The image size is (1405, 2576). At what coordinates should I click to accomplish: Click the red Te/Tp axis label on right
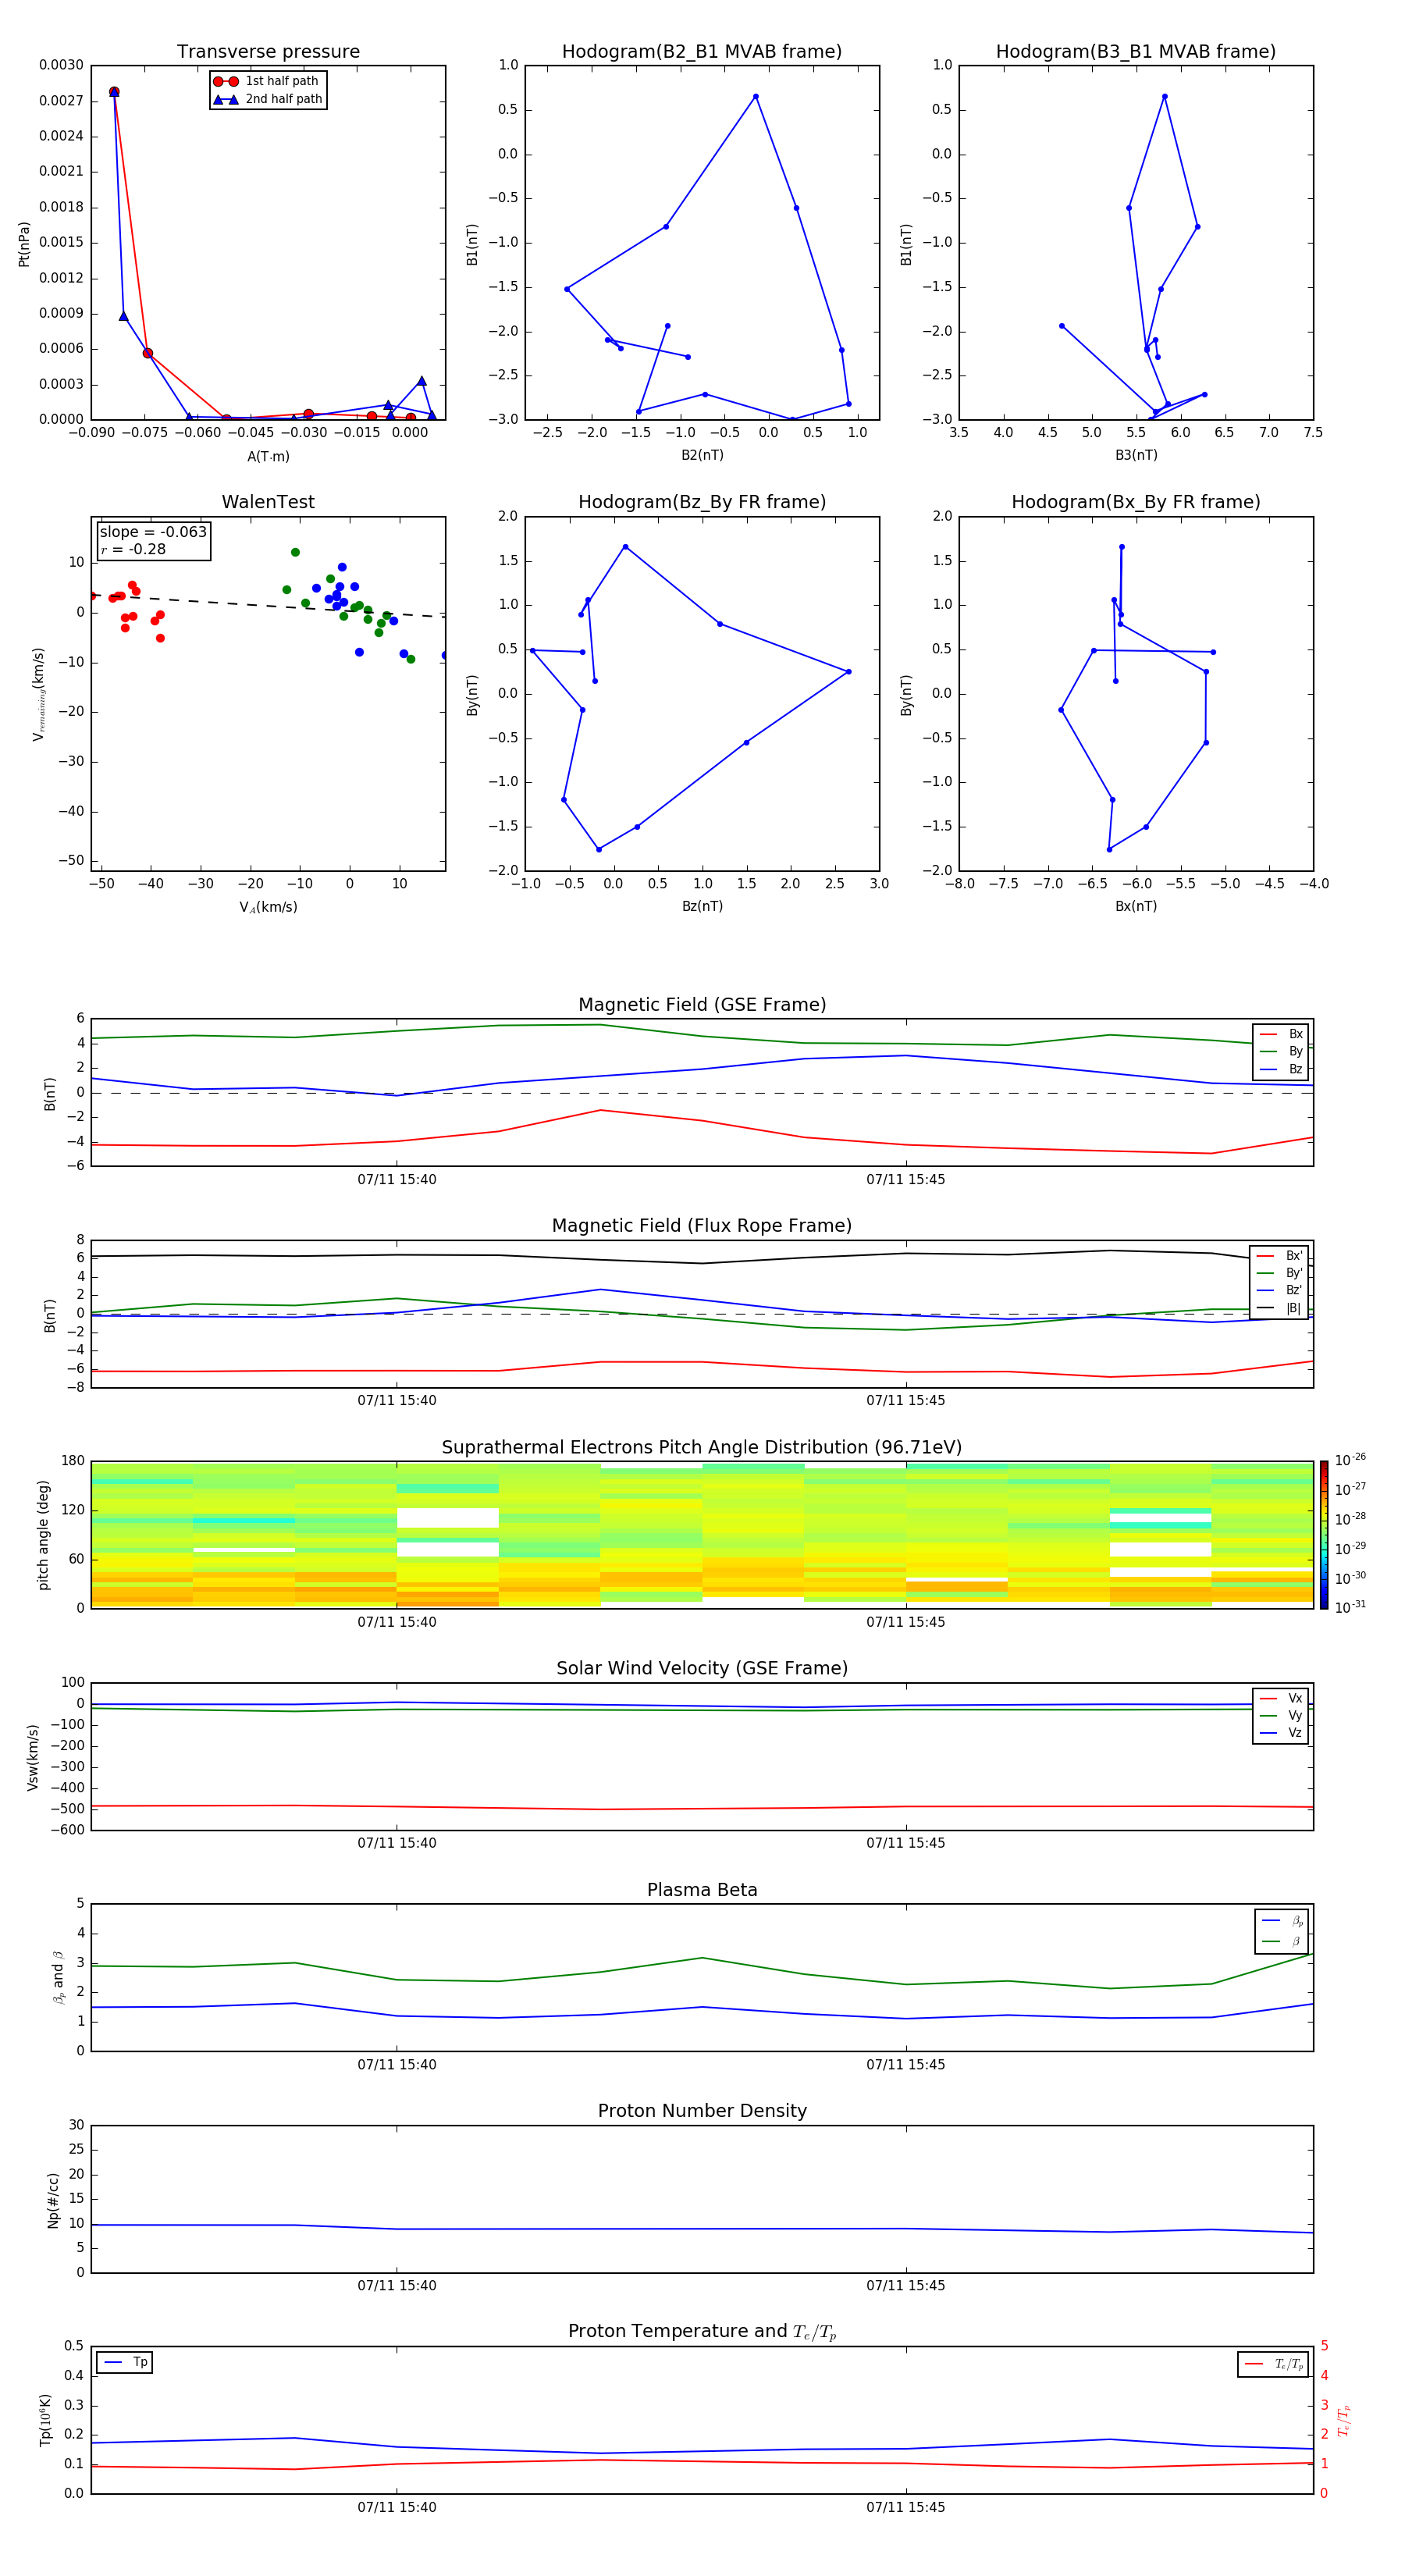click(x=1343, y=2421)
